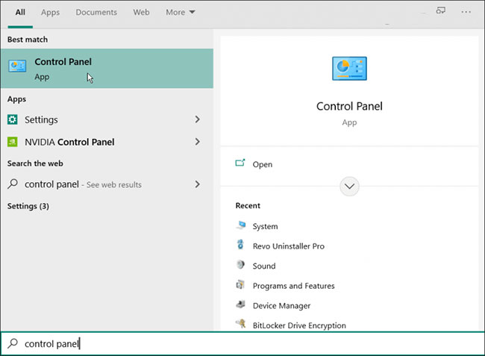Click the Settings gear icon under Apps

click(13, 119)
